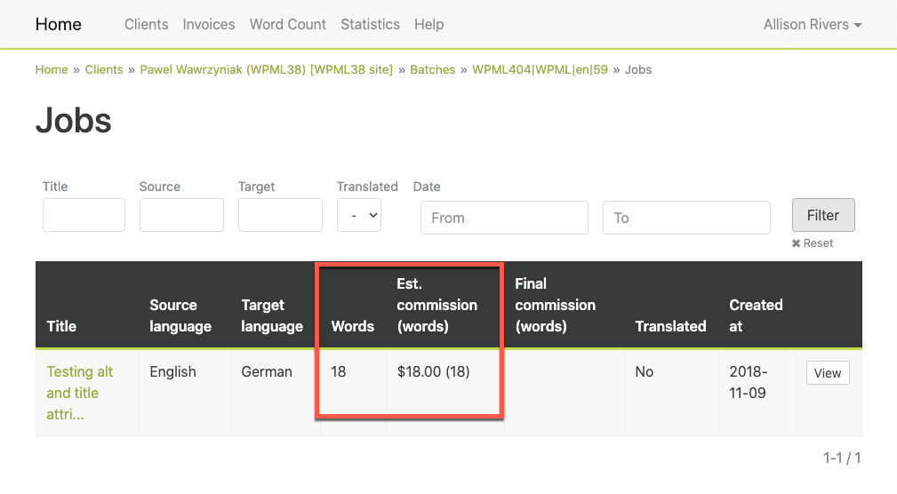This screenshot has width=897, height=494.
Task: Apply filters with the Filter button
Action: coord(823,215)
